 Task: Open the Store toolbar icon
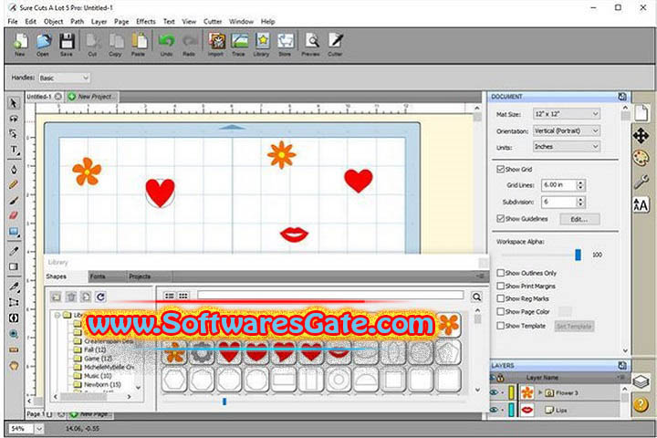point(285,44)
